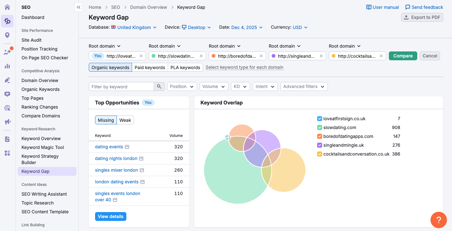Select the SEO toolkit rail icon
The width and height of the screenshot is (452, 231).
(x=7, y=21)
